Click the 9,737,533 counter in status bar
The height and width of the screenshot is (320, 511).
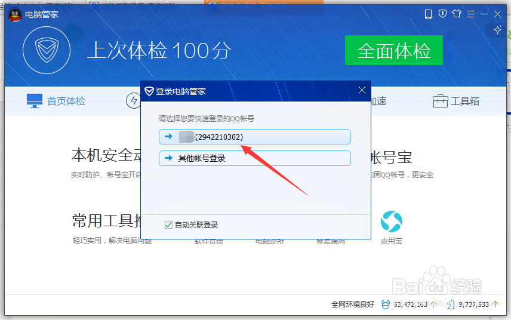[x=474, y=304]
